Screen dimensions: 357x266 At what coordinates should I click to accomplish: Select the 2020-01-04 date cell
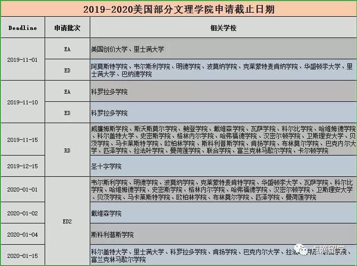pos(22,235)
